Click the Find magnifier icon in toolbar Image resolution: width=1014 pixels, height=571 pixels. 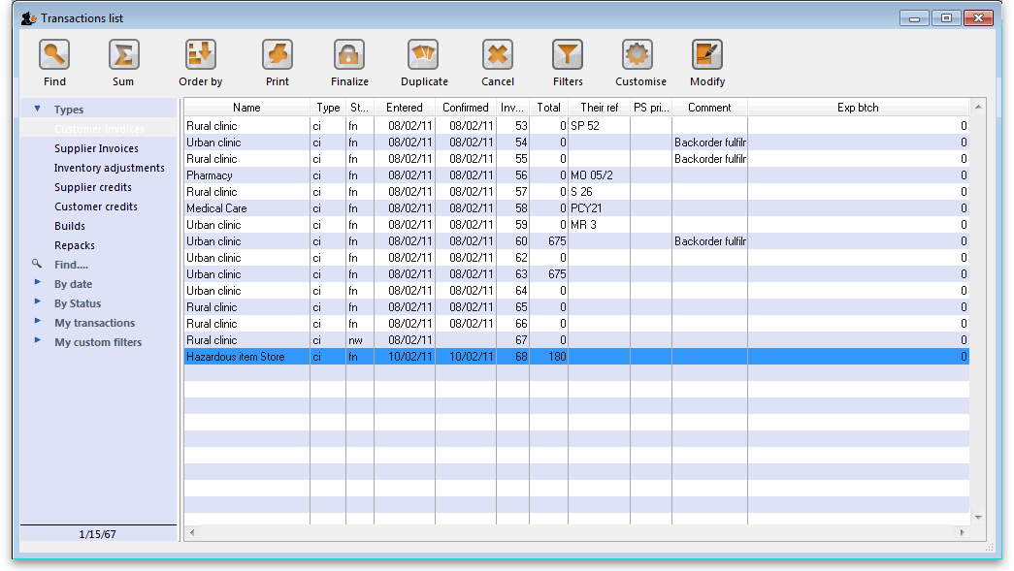(54, 55)
